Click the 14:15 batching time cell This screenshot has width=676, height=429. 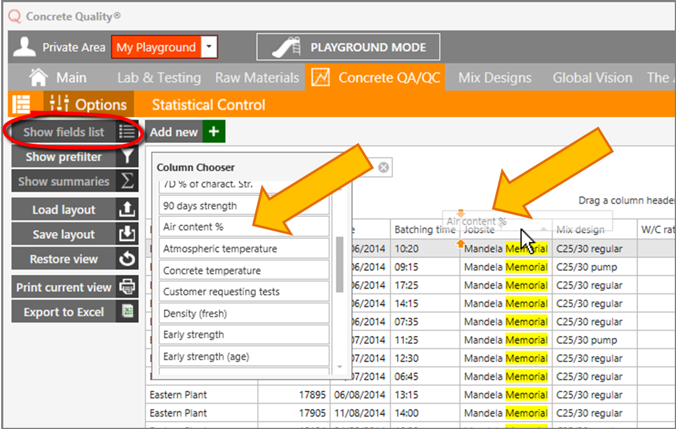tap(425, 303)
